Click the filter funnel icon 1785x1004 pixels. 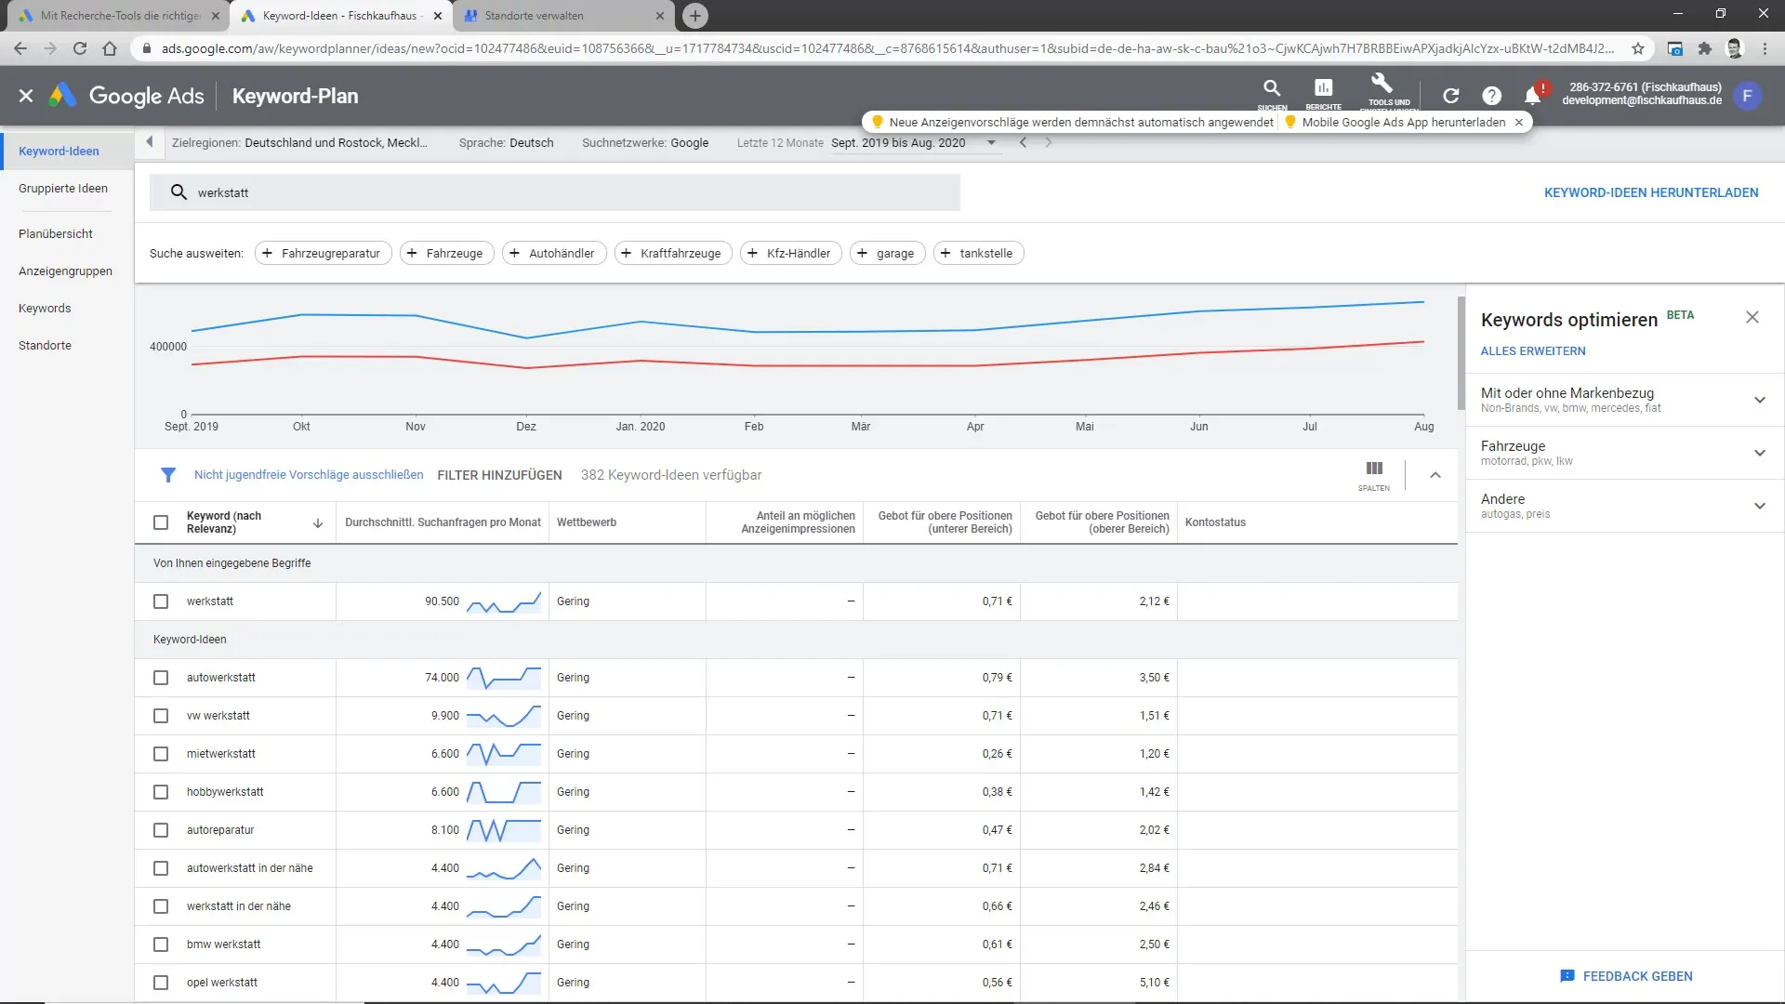coord(168,475)
